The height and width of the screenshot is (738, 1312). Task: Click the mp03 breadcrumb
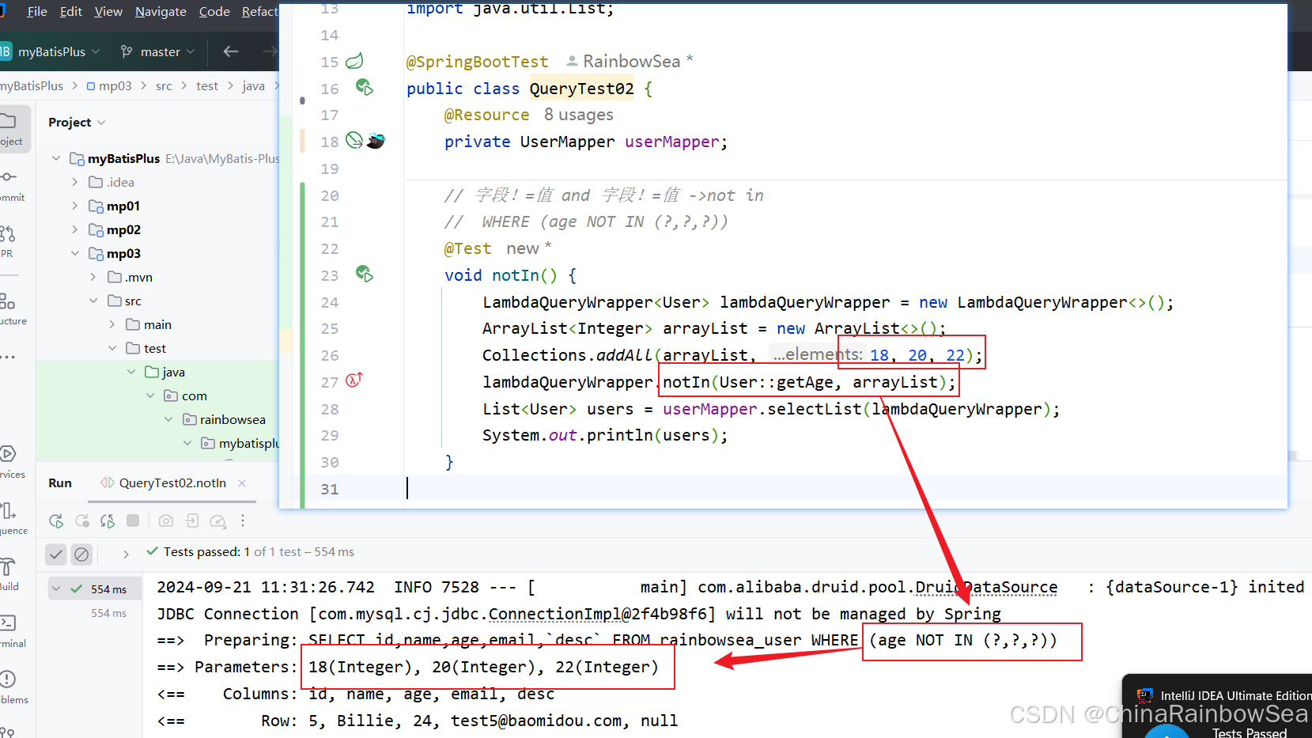(109, 85)
